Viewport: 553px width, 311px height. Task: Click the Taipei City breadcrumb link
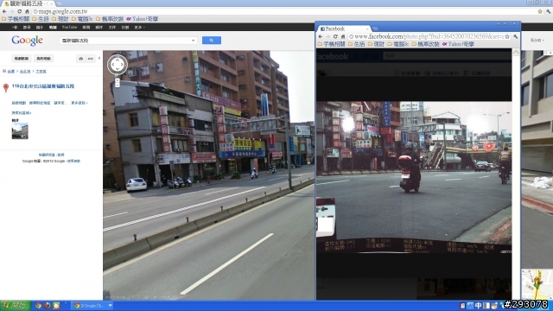pyautogui.click(x=25, y=71)
